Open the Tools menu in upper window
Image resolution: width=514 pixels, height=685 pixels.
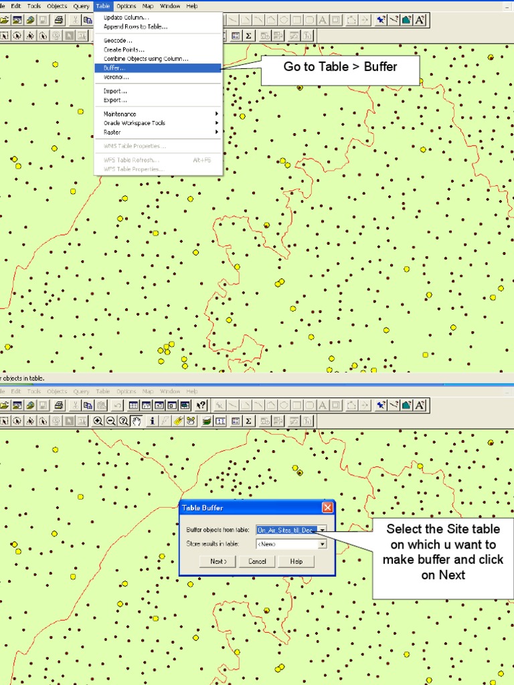click(34, 6)
